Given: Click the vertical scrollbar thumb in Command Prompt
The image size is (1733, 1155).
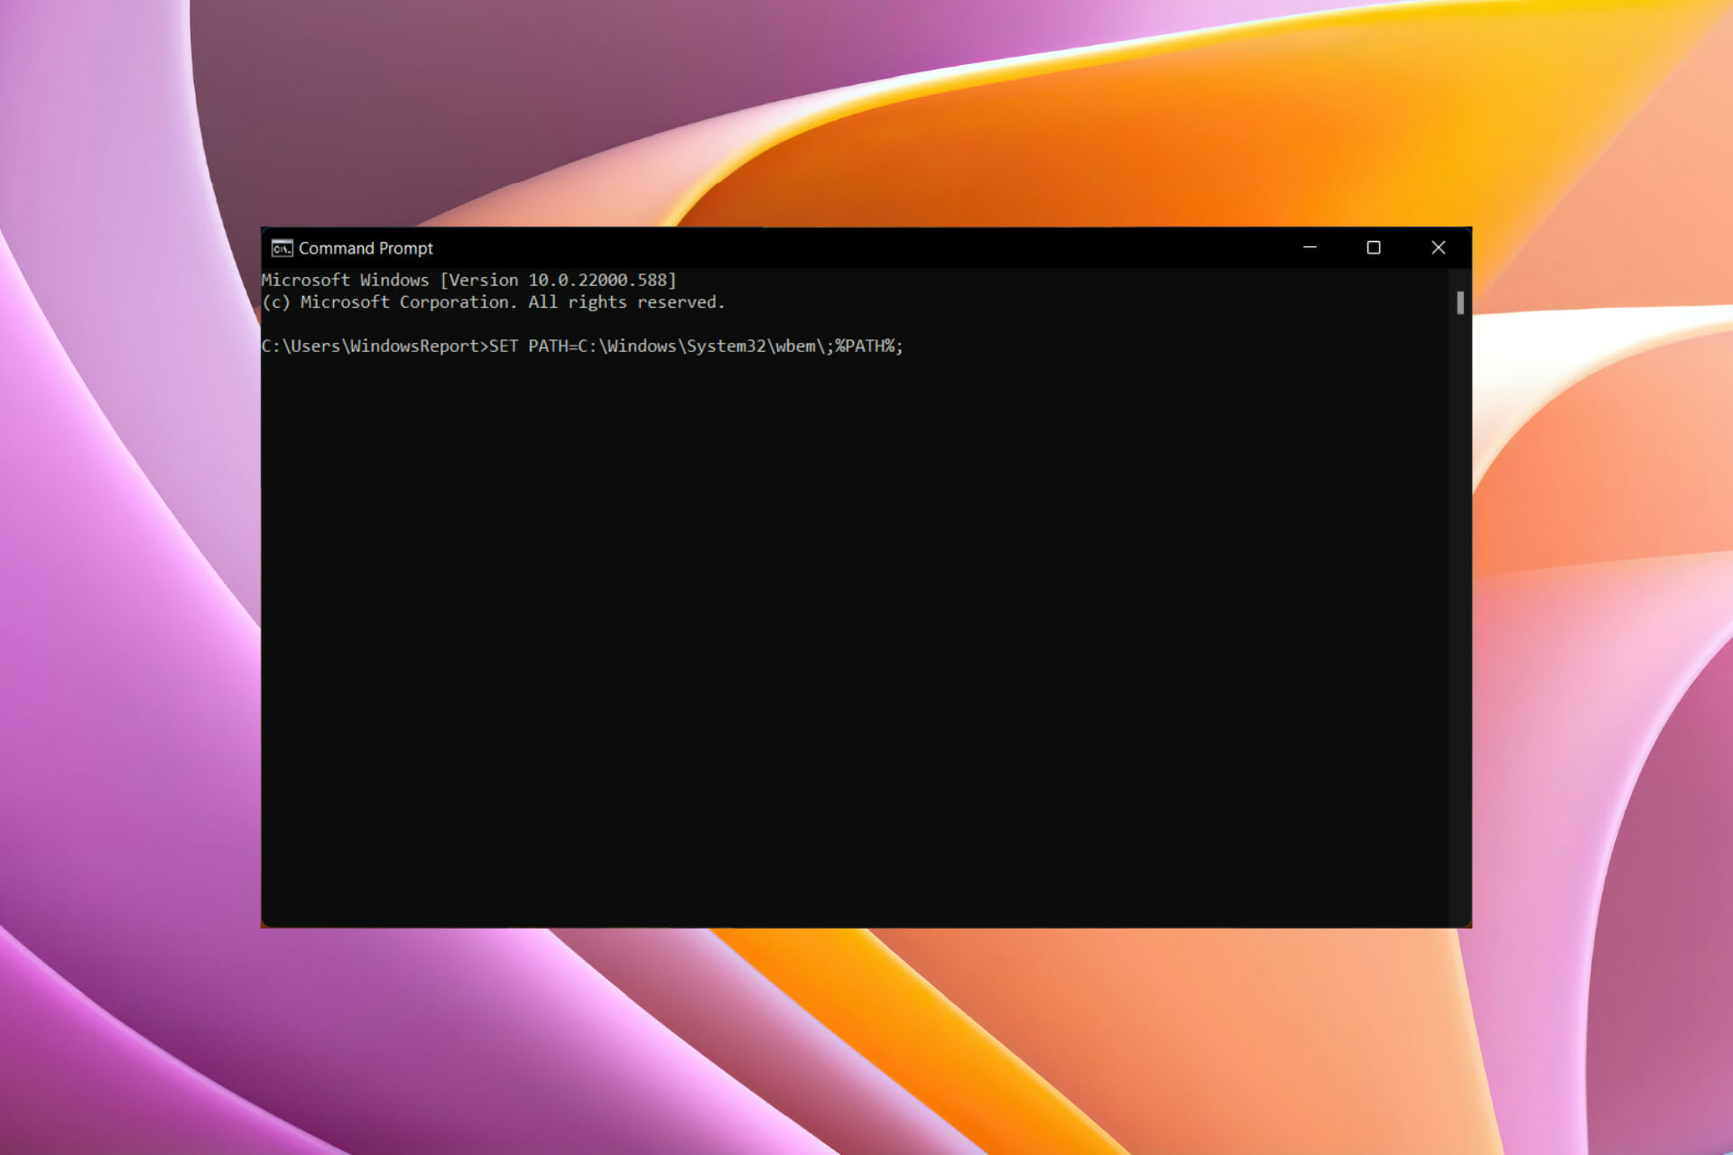Looking at the screenshot, I should click(1460, 303).
